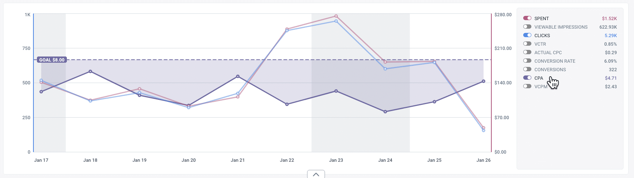Click the Jan 21 CPA data point
This screenshot has height=178, width=634.
238,76
